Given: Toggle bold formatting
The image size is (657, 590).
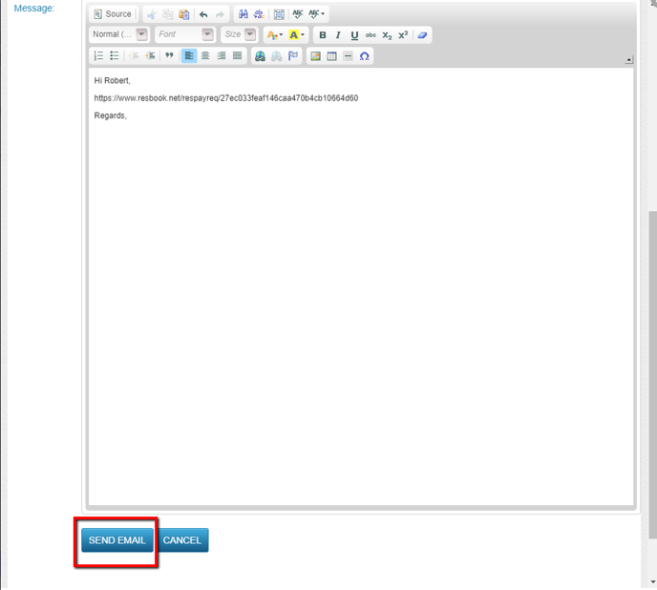Looking at the screenshot, I should [x=323, y=35].
